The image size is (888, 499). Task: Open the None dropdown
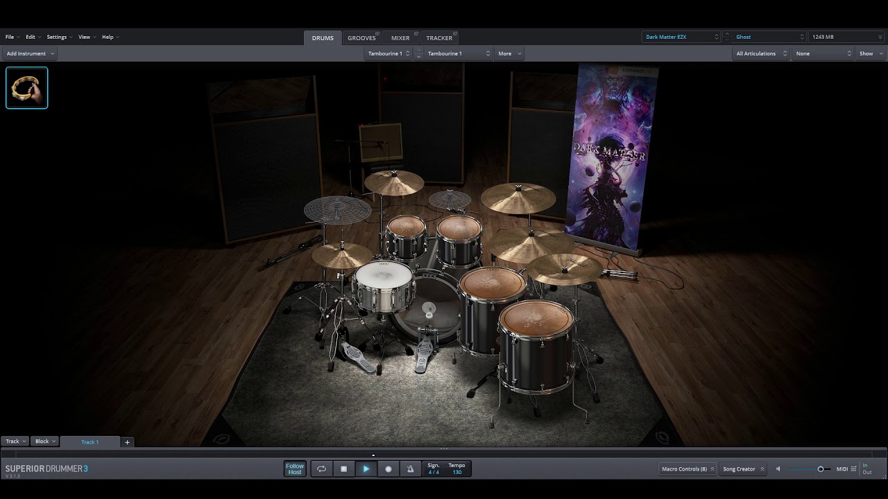[823, 53]
